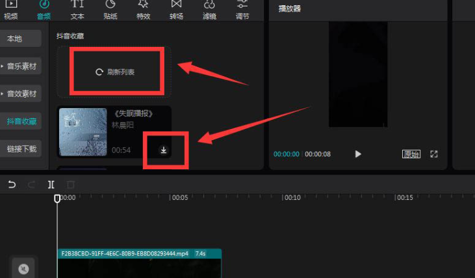Open the 贴纸 stickers panel
Viewport: 475px width, 278px height.
(x=110, y=9)
